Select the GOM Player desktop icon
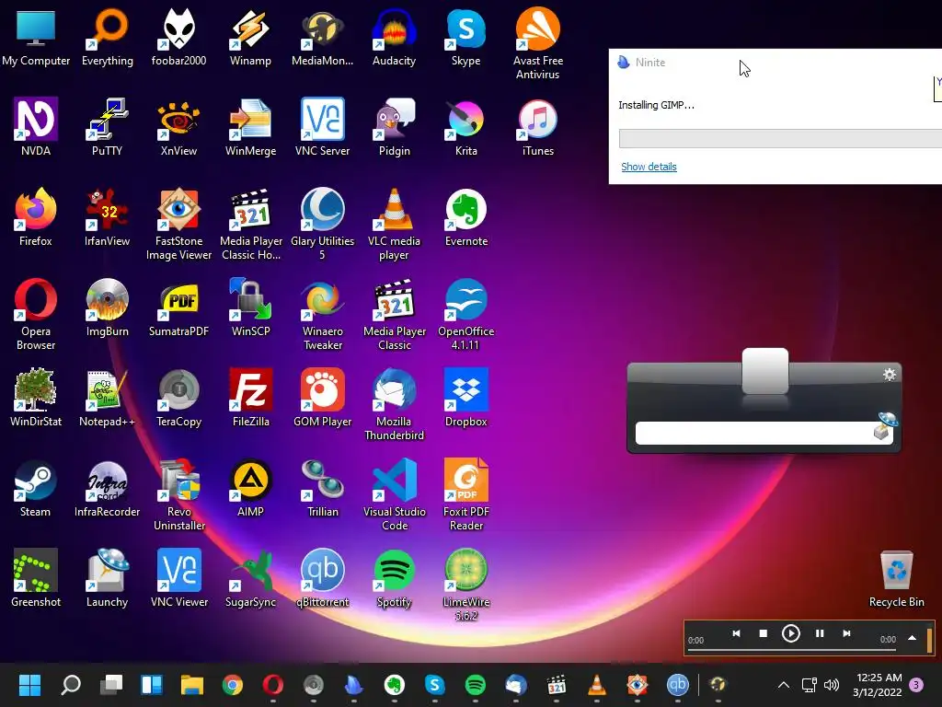Viewport: 942px width, 707px height. pos(322,398)
